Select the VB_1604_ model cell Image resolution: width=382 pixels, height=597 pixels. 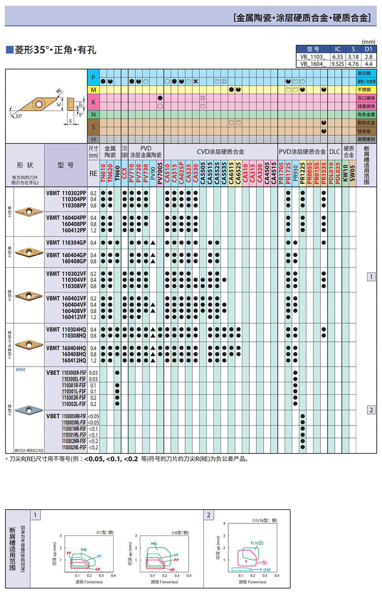(313, 63)
